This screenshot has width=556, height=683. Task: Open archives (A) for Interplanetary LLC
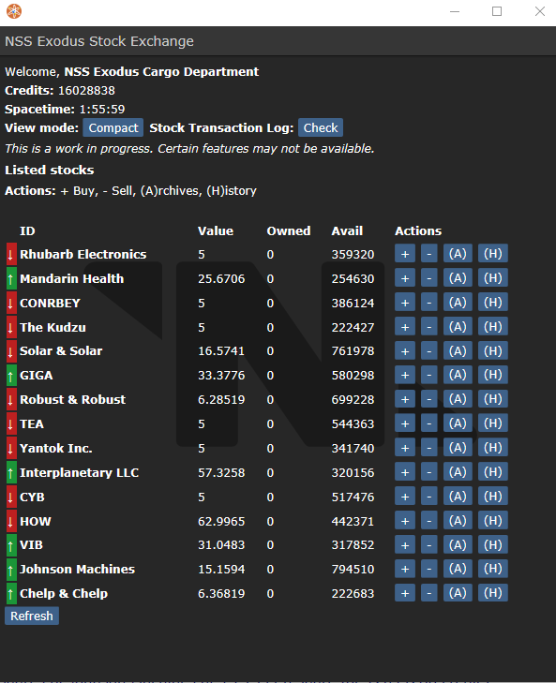[x=458, y=472]
